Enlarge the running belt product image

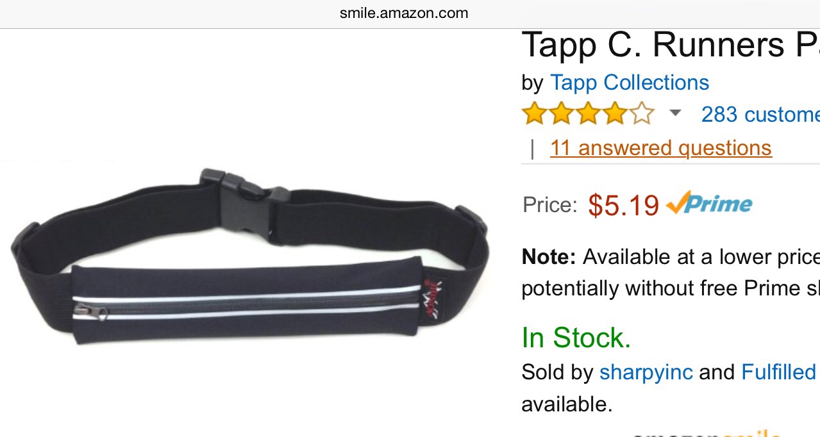(249, 257)
